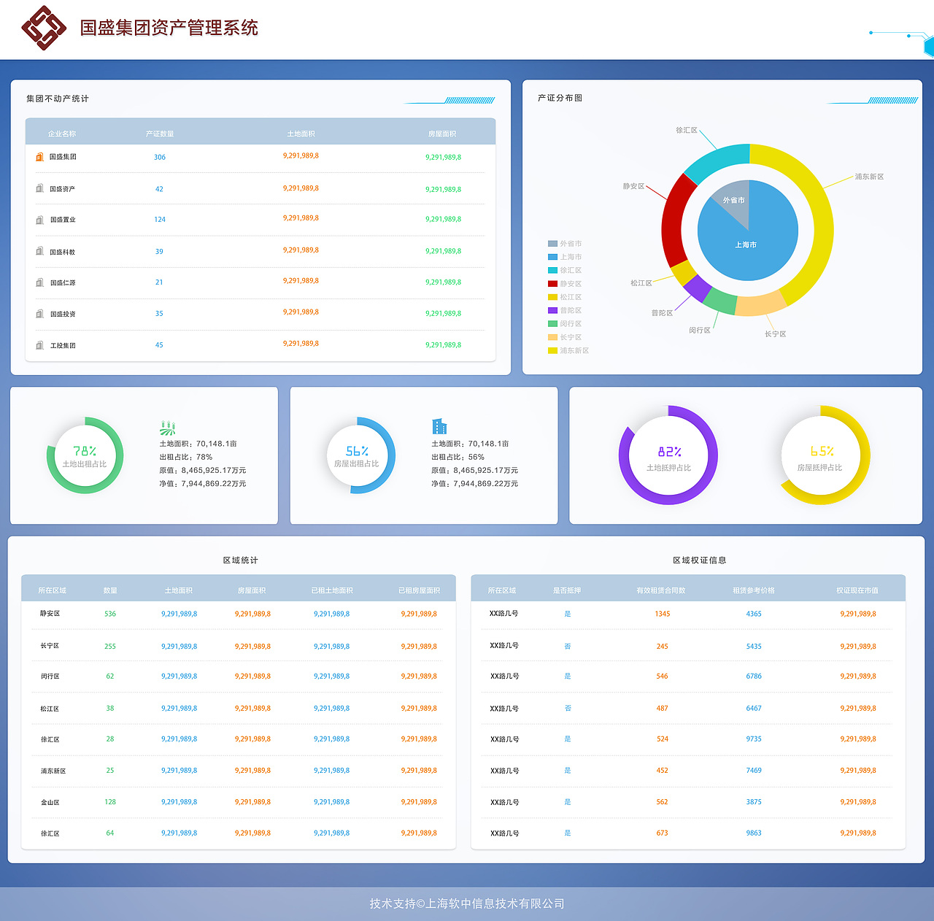Click the 78% 土地出租占比 ring gauge

(x=85, y=455)
